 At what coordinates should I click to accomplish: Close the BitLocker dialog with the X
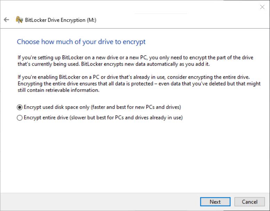[262, 7]
